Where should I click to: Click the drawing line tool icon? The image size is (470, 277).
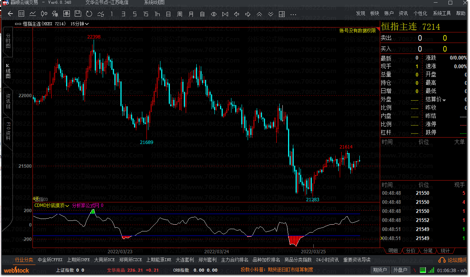click(x=55, y=14)
